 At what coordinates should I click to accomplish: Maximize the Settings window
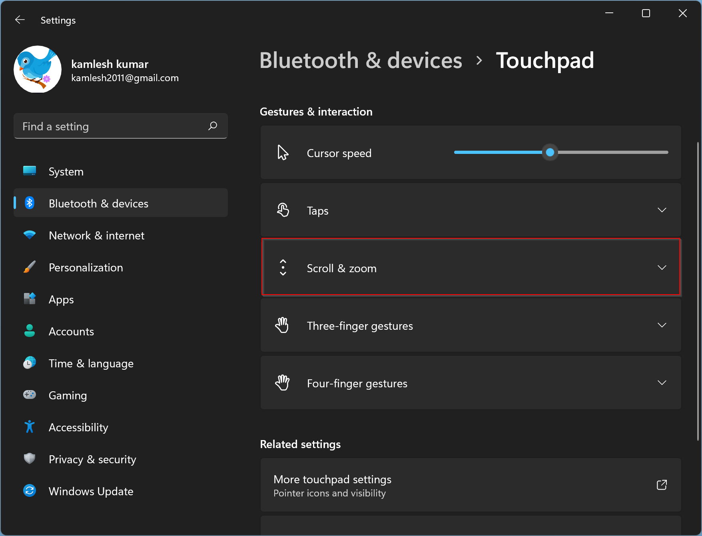tap(646, 13)
